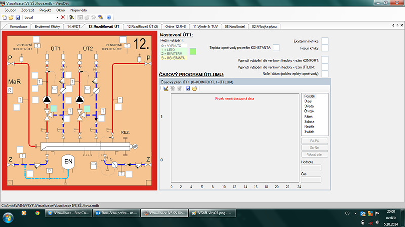Screen dimensions: 405x227
Task: Click the Ekvitermní křivka value field
Action: (x=325, y=41)
